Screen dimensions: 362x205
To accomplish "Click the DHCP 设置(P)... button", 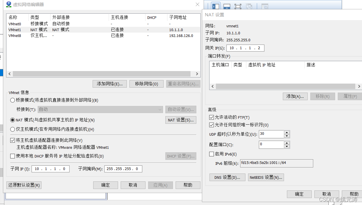I will tap(181, 156).
